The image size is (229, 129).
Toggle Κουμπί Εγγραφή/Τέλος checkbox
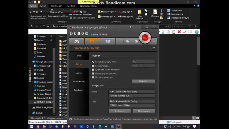click(x=93, y=62)
